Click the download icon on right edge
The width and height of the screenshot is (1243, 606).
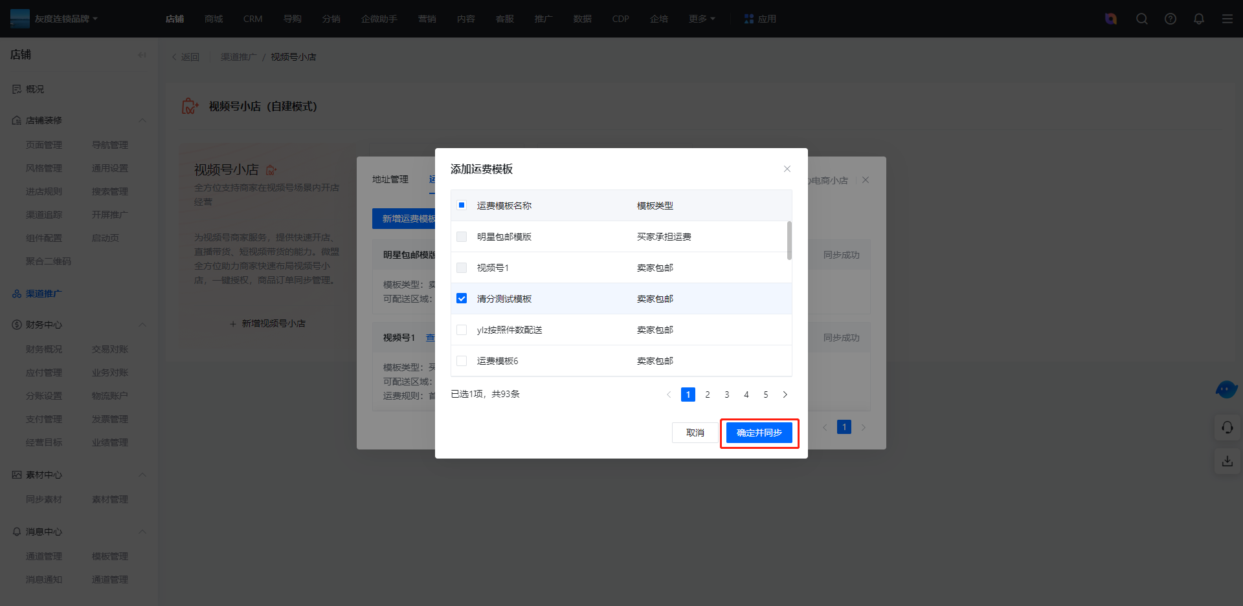click(1227, 461)
